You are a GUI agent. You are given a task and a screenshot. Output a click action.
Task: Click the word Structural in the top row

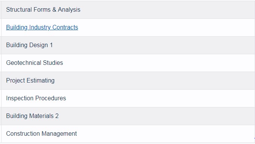tap(19, 9)
